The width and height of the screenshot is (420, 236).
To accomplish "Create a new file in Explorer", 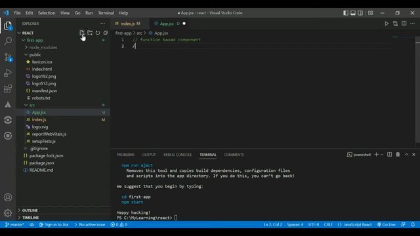I will click(81, 33).
